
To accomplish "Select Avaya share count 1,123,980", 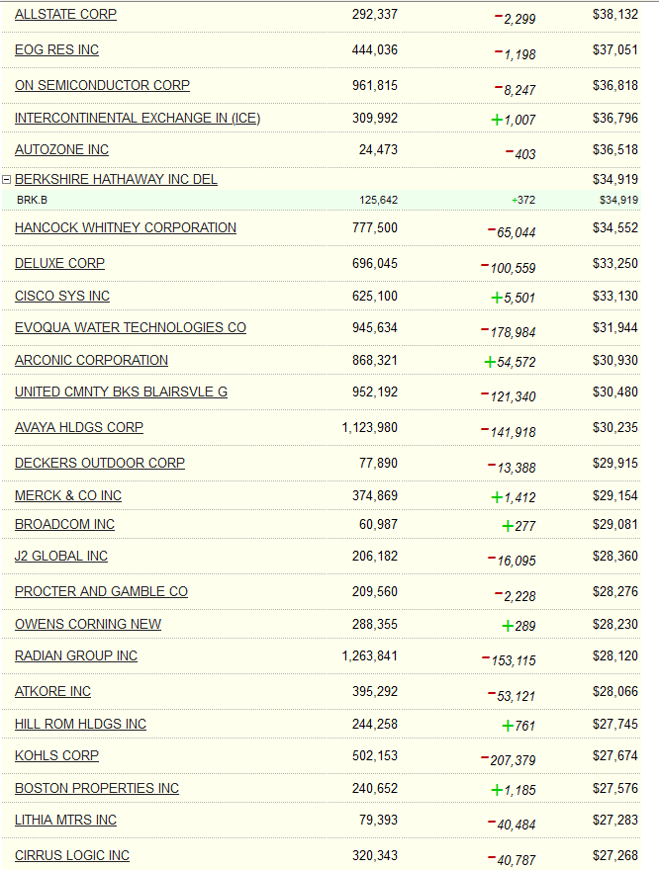I will pos(370,428).
